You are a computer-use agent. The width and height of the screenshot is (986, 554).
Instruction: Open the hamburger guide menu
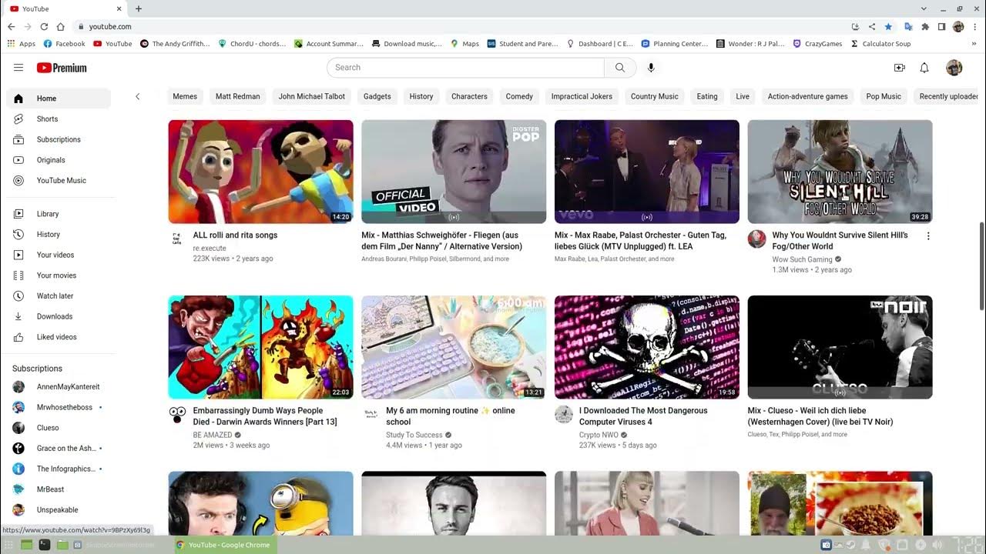point(18,68)
